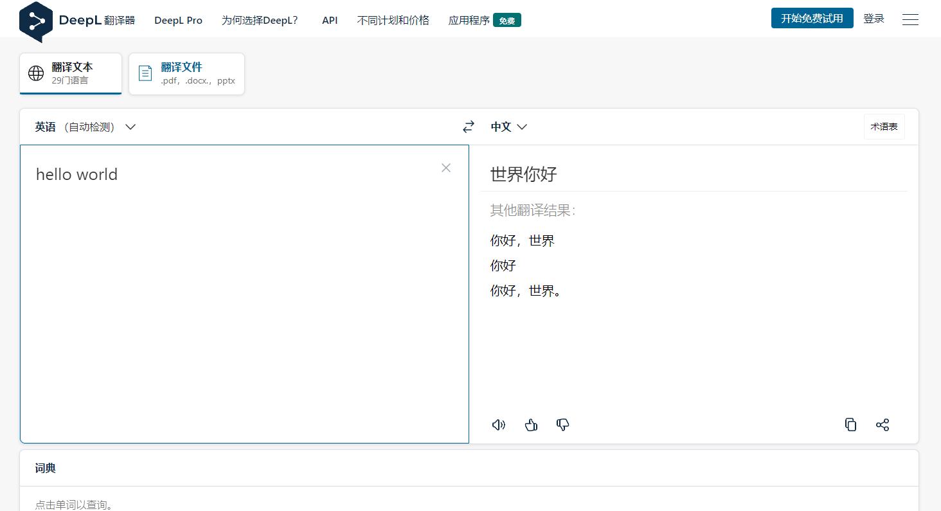Select the alternative translation 你好
Image resolution: width=941 pixels, height=511 pixels.
click(503, 265)
